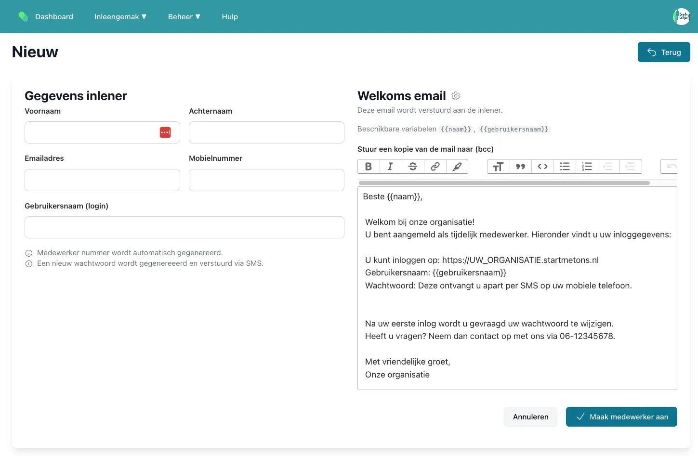The height and width of the screenshot is (456, 698).
Task: Click the editor toolbar horizontal scrollbar
Action: [x=504, y=183]
